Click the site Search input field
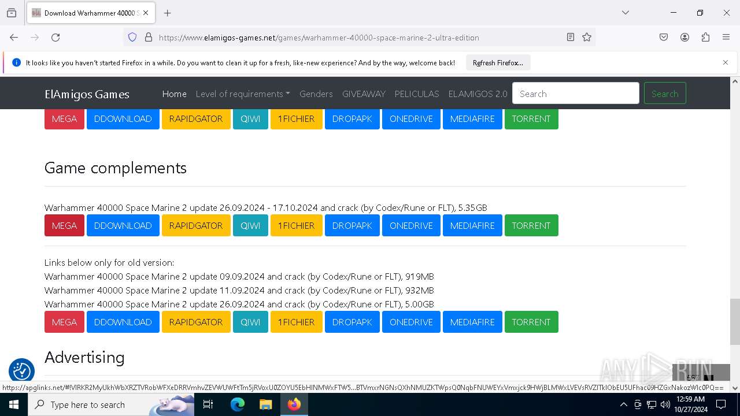 click(x=576, y=93)
